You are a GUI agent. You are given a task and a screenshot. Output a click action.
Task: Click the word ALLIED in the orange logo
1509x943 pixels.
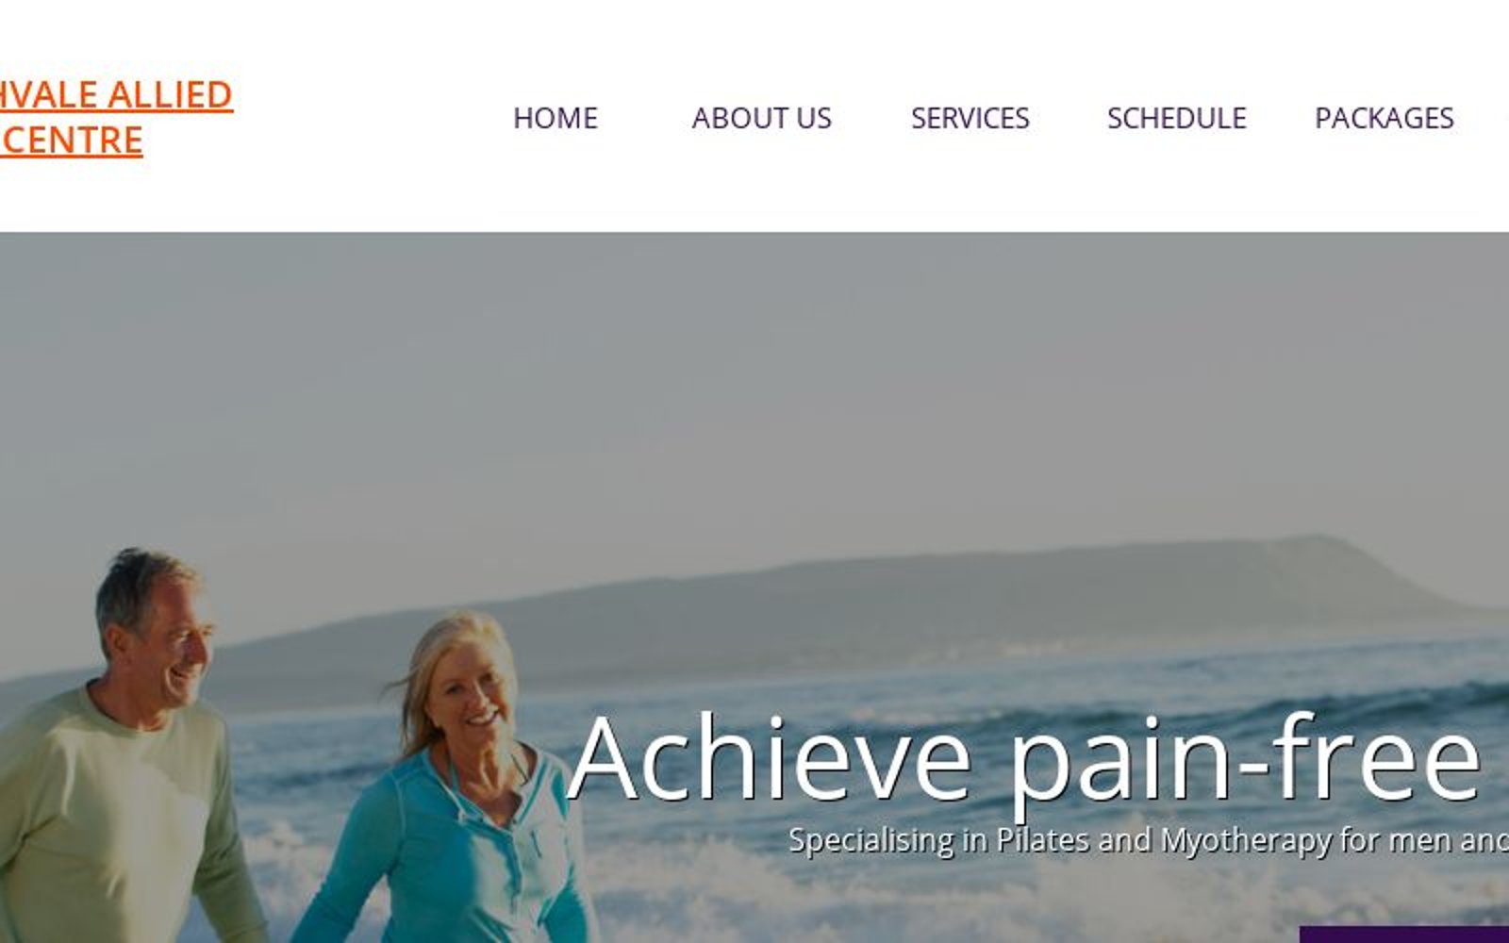pyautogui.click(x=170, y=94)
